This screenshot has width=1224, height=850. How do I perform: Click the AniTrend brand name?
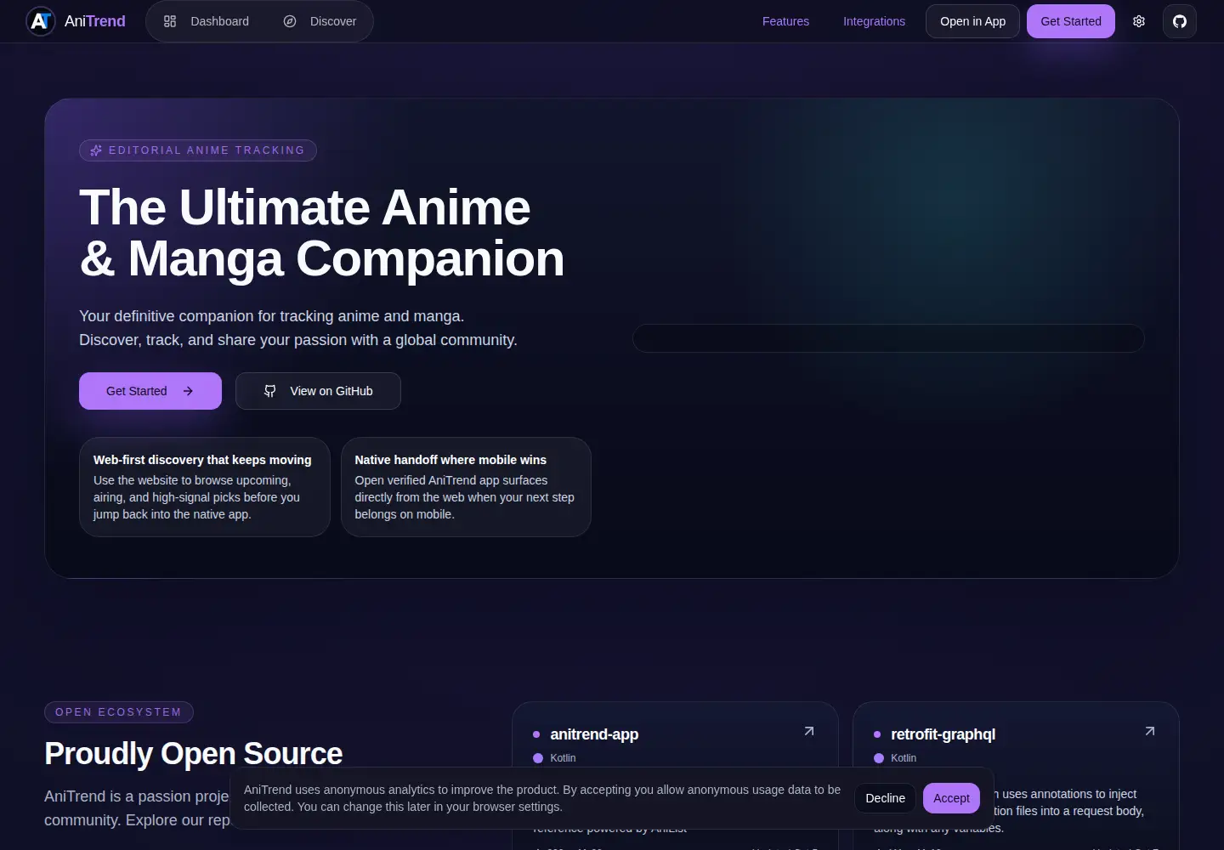pos(95,21)
